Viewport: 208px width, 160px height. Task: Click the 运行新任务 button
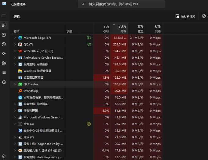tap(185, 16)
